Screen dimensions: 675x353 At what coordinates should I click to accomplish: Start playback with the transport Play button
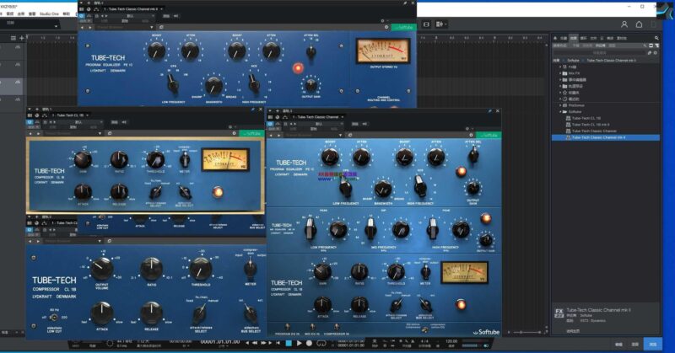point(300,343)
